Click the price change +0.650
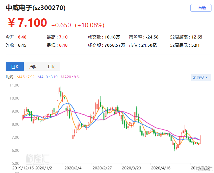 61,25
